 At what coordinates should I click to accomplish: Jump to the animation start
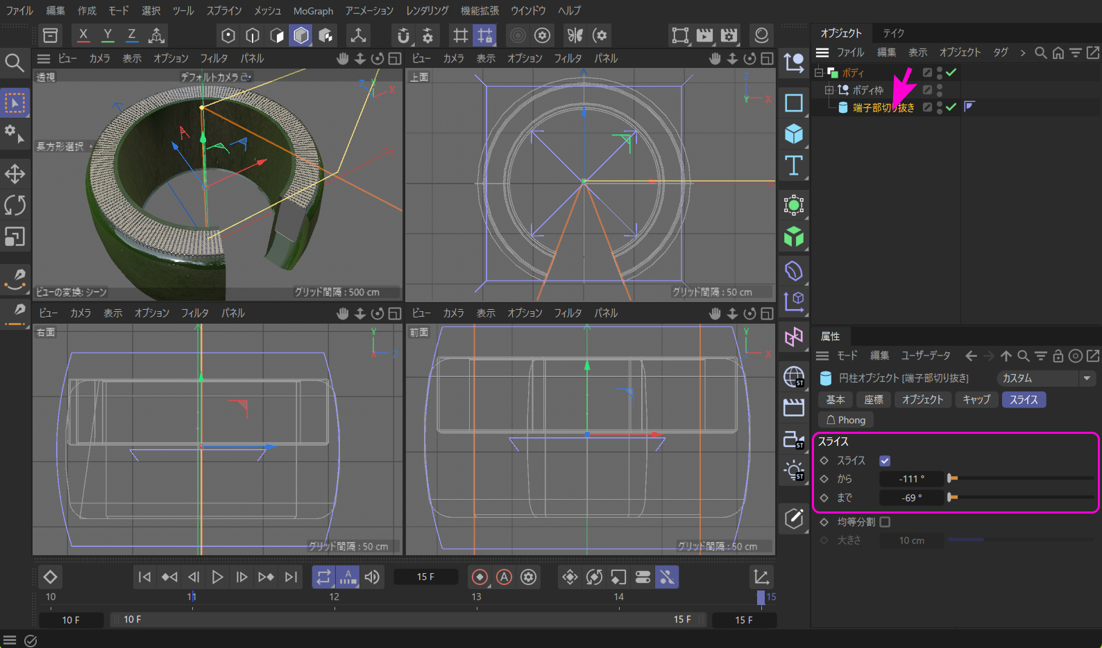click(144, 577)
